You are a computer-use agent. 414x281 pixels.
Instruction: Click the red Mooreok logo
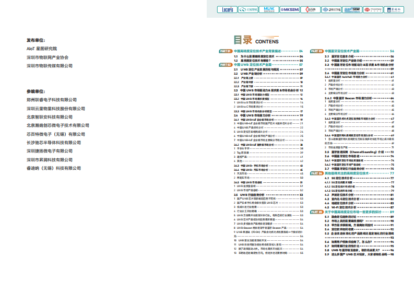[373, 9]
